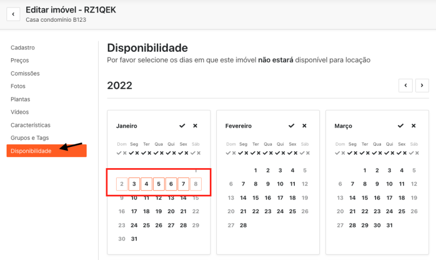
Task: Click the back arrow beside Editar imóvel
Action: pyautogui.click(x=13, y=14)
